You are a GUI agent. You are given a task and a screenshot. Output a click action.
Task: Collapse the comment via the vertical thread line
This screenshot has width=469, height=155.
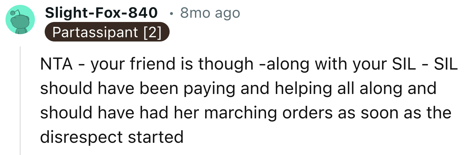[21, 101]
